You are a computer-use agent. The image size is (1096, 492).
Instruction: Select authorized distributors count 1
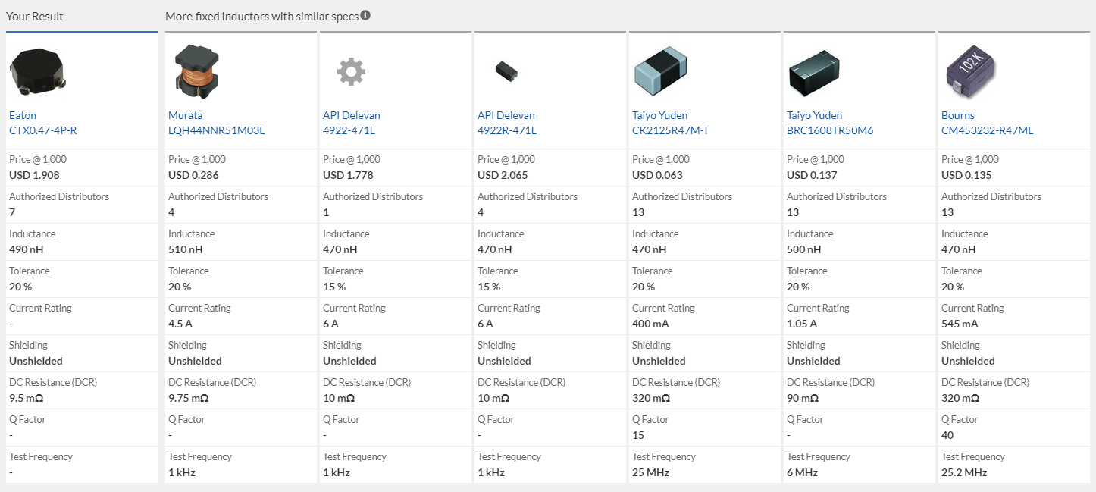(x=326, y=212)
